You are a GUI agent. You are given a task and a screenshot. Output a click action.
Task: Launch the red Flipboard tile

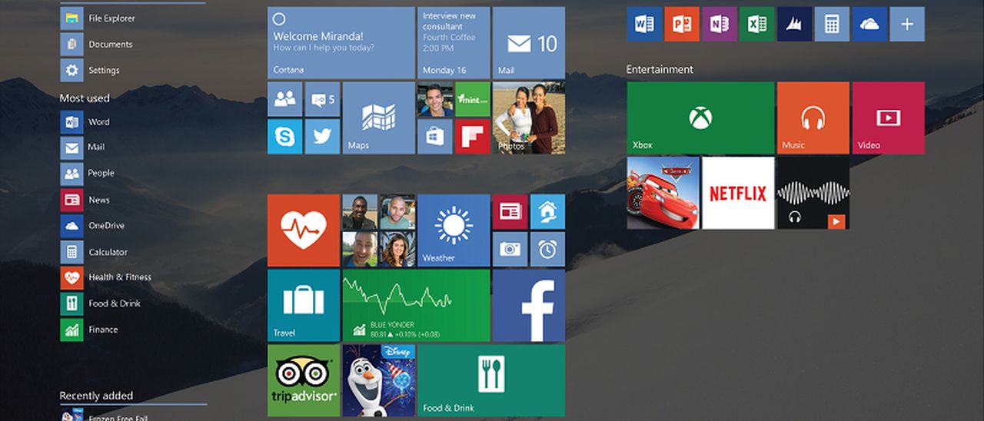pos(472,137)
